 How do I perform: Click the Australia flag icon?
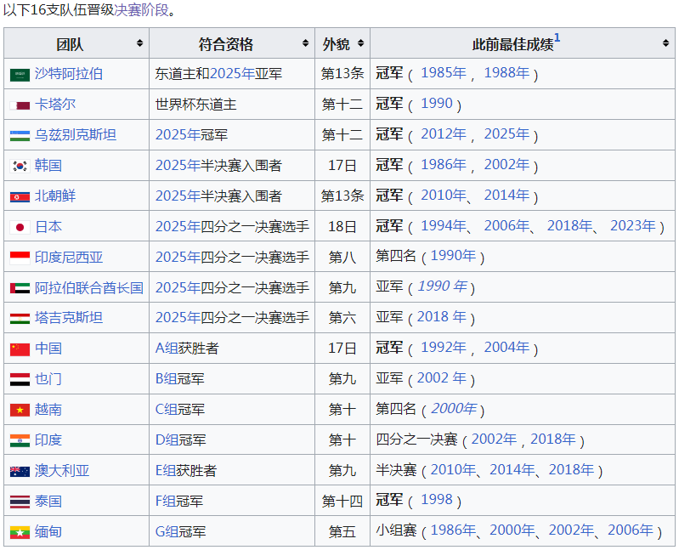20,471
